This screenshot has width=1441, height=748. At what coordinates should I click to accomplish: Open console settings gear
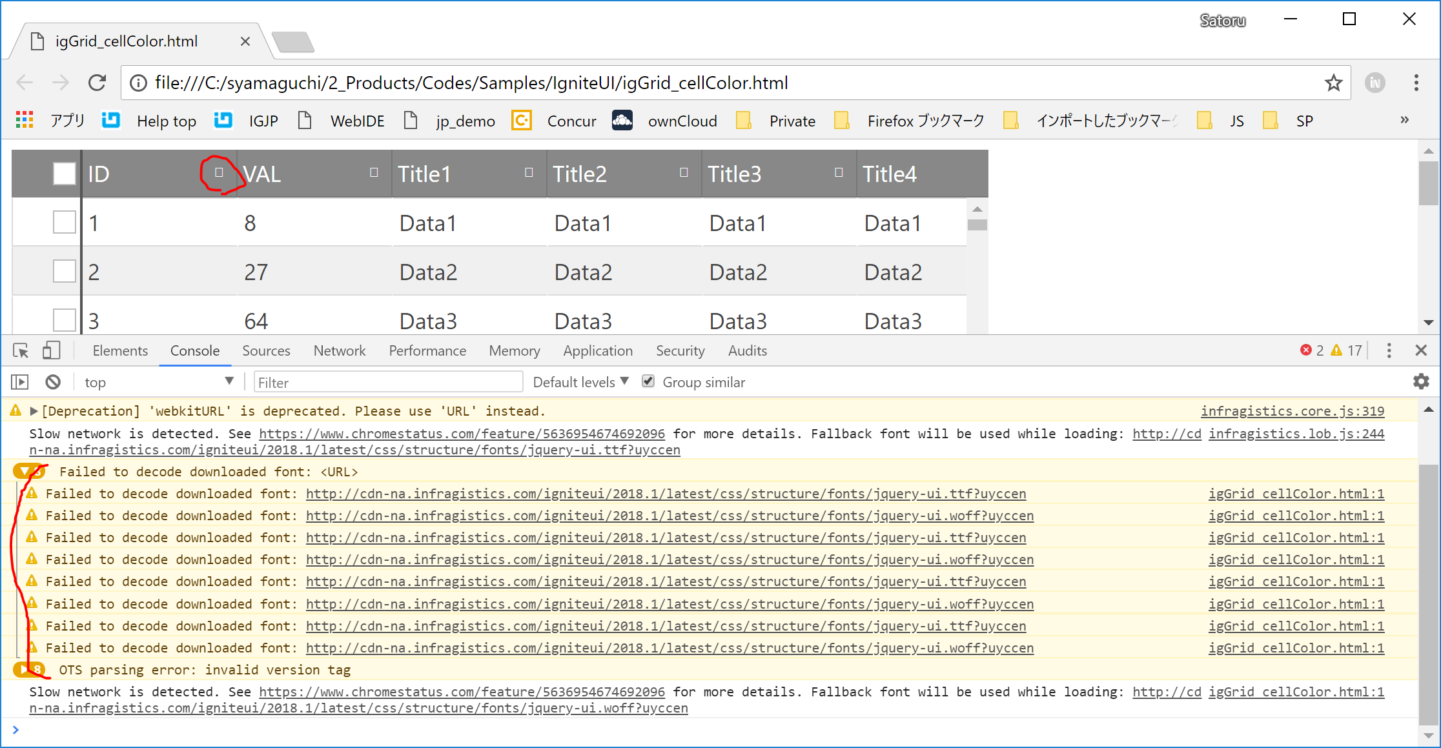coord(1421,381)
